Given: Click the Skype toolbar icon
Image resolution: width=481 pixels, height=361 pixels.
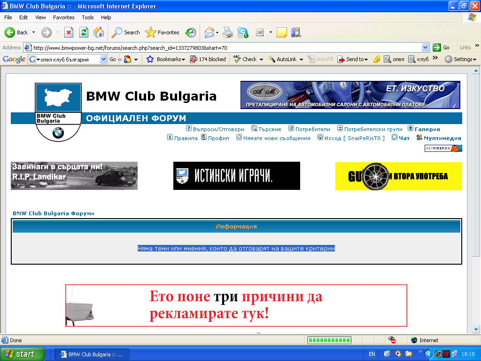Looking at the screenshot, I should 243,32.
